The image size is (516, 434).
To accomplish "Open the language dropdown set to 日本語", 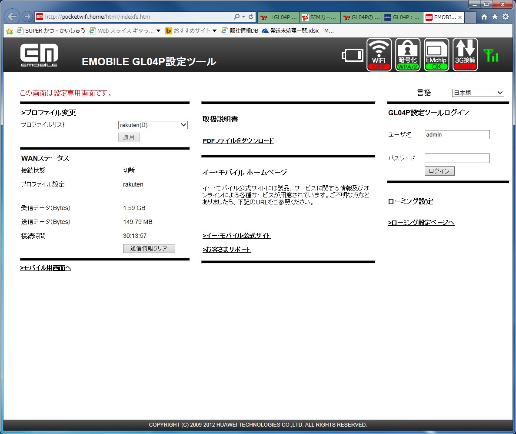I will click(x=478, y=93).
